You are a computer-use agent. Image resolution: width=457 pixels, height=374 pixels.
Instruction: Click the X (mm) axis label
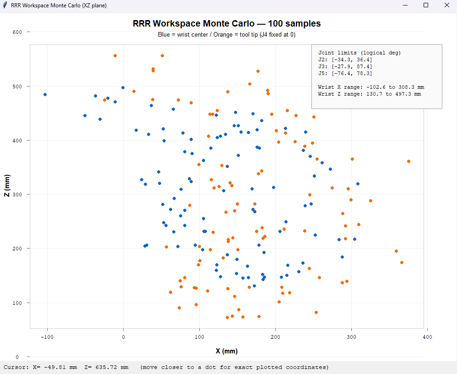click(228, 351)
